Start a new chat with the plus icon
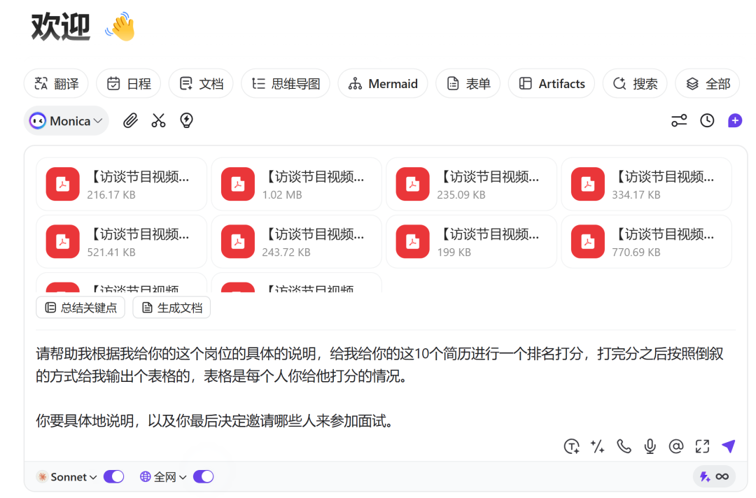Image resolution: width=756 pixels, height=498 pixels. 735,120
